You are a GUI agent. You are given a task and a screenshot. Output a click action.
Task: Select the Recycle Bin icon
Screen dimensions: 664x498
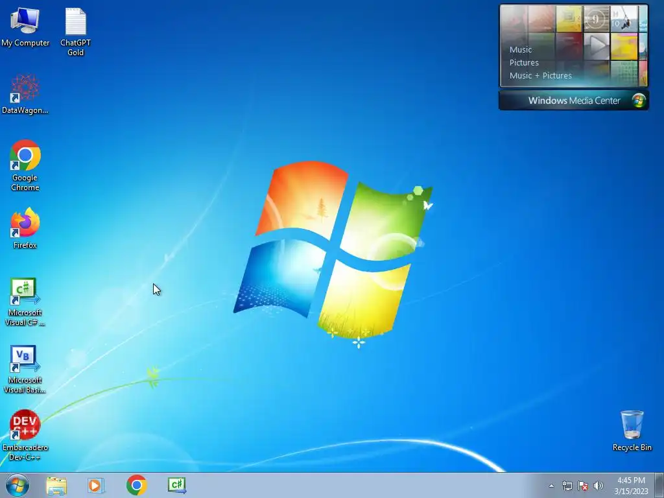click(x=632, y=431)
